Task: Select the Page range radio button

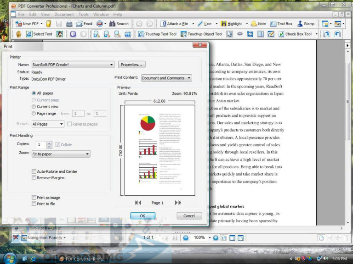Action: pyautogui.click(x=34, y=114)
